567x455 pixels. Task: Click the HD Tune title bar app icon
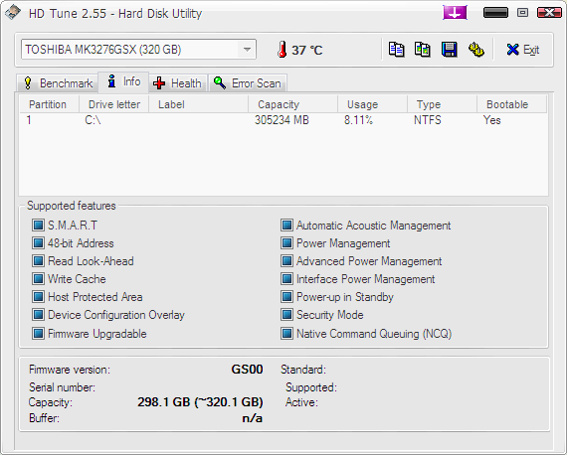[13, 13]
